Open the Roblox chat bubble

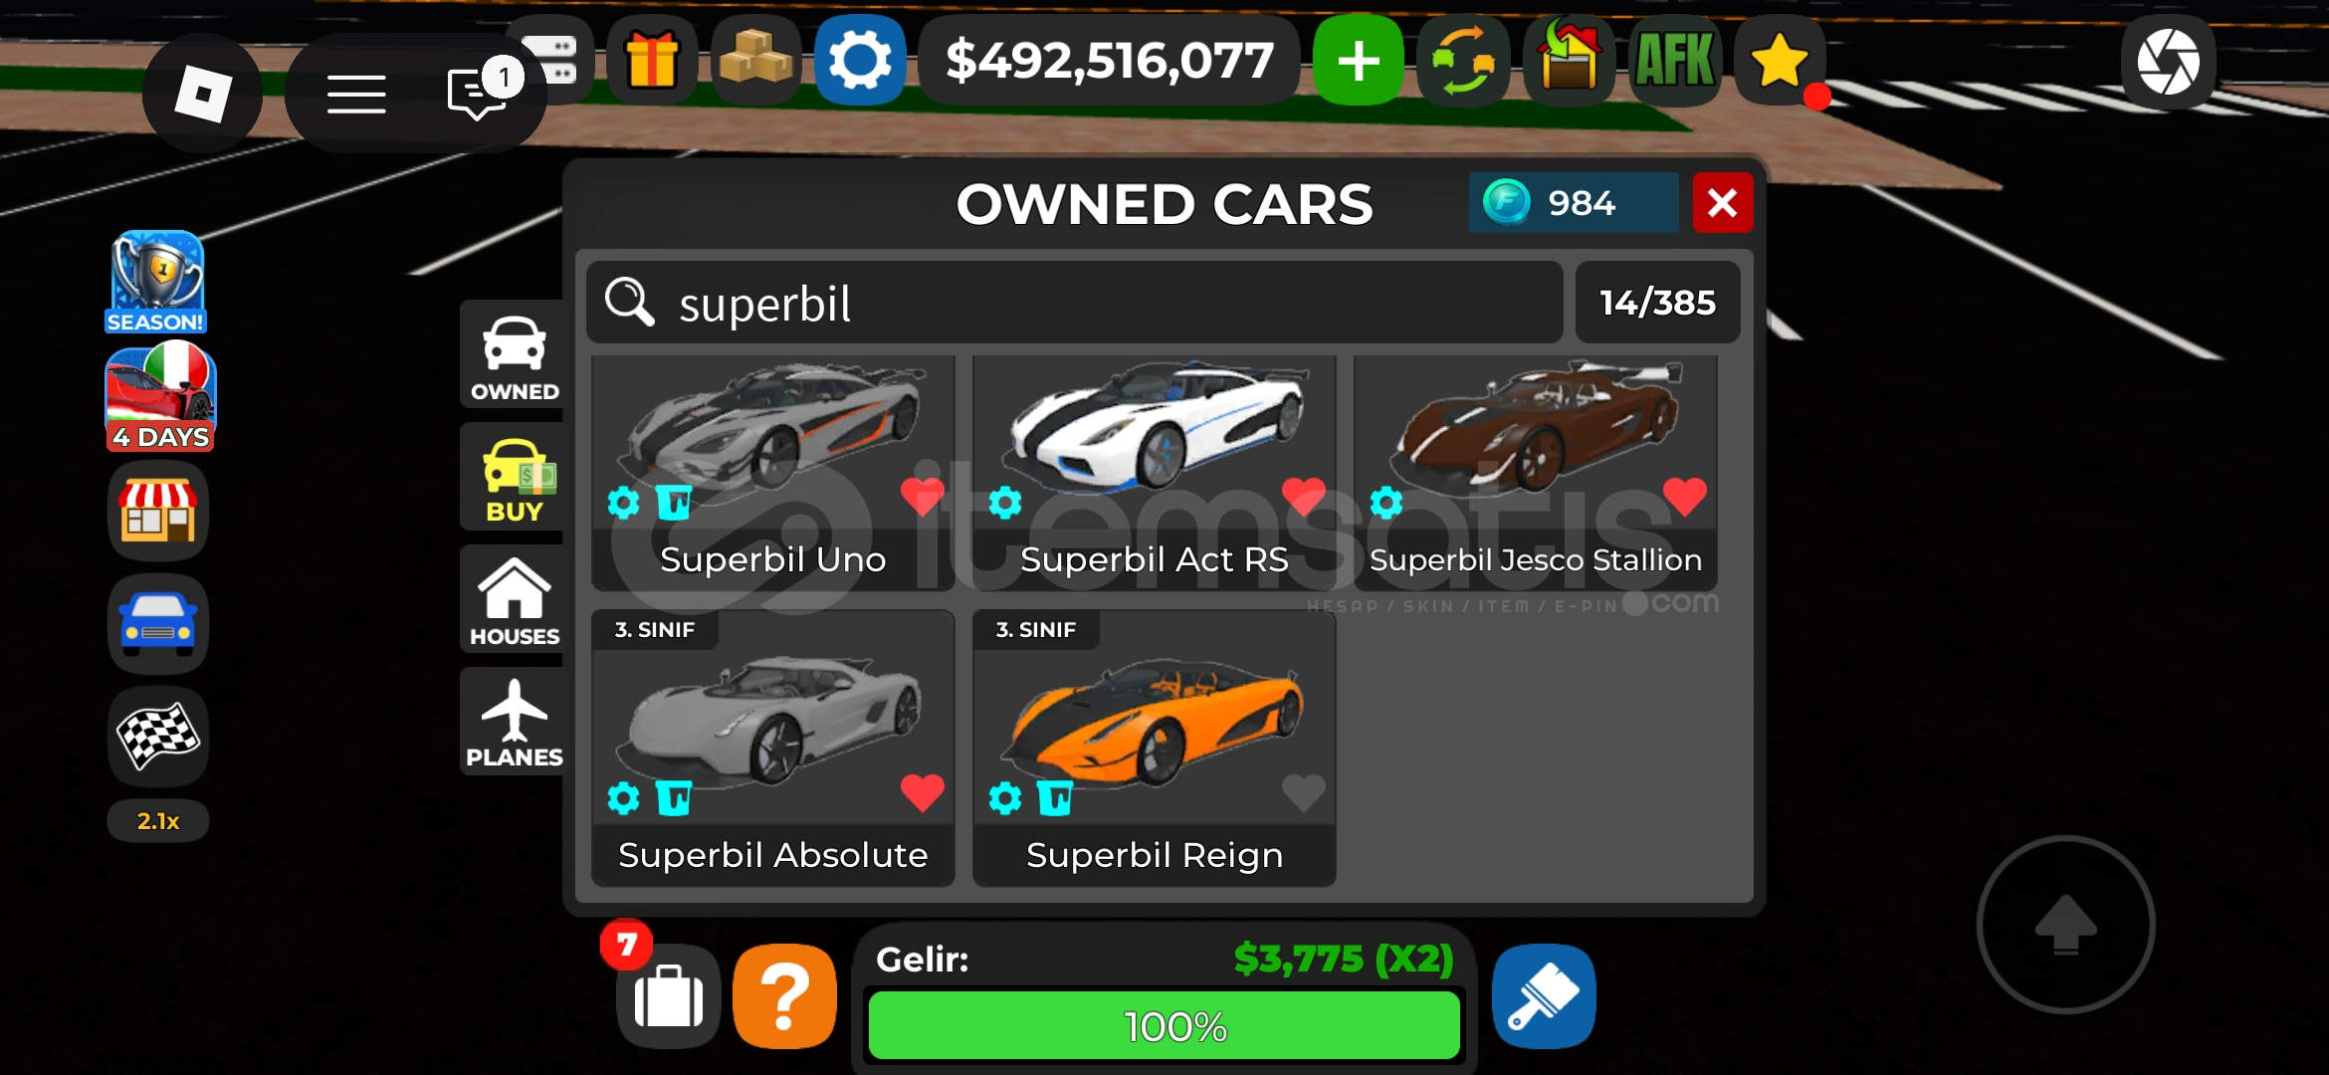pyautogui.click(x=477, y=95)
